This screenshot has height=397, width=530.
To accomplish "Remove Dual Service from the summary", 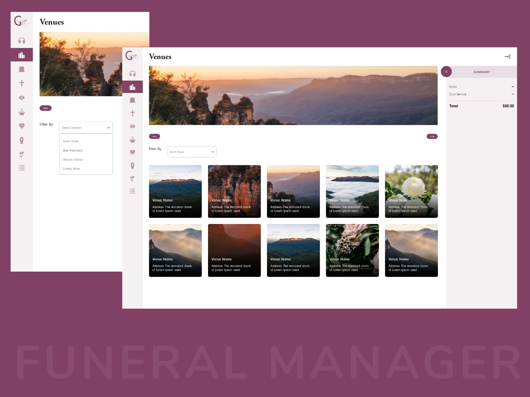I will click(x=513, y=94).
